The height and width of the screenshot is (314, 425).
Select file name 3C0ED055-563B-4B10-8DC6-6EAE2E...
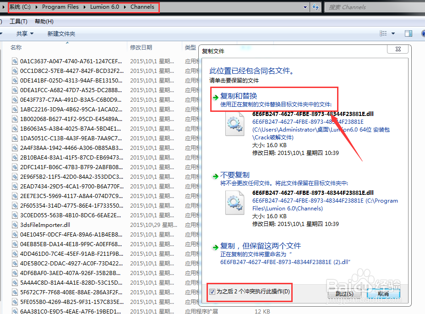[71, 215]
